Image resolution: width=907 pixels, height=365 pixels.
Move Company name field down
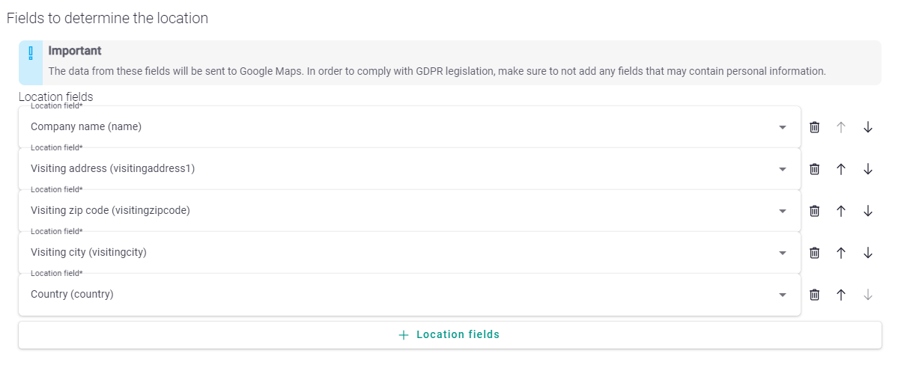[x=868, y=127]
